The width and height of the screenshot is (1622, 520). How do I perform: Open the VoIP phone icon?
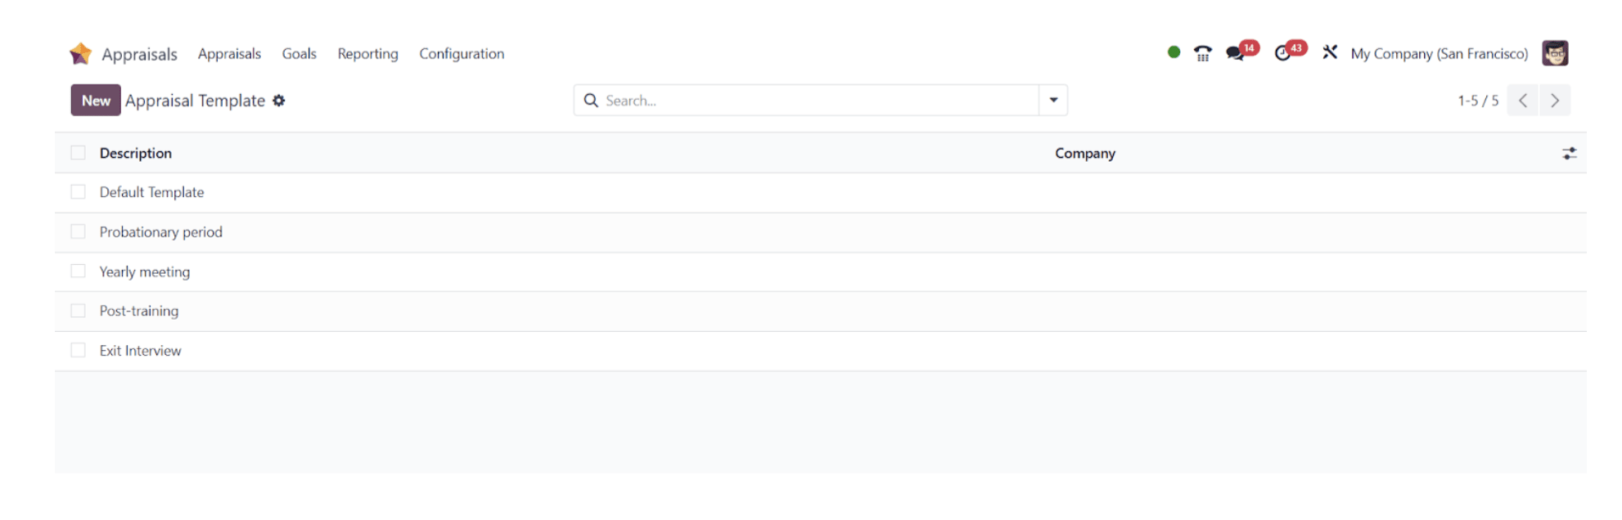click(1202, 54)
